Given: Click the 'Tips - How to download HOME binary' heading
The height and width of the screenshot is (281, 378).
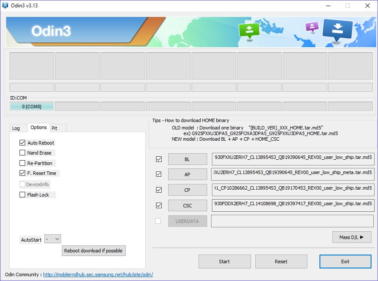Looking at the screenshot, I should point(191,120).
